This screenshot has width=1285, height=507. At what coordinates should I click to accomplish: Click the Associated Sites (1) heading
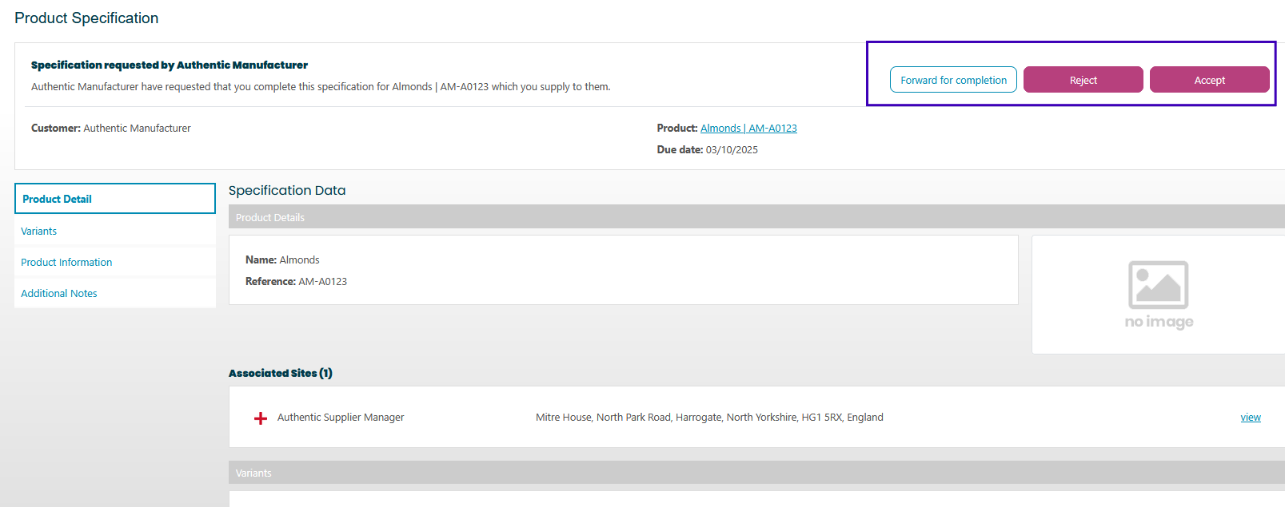click(281, 373)
